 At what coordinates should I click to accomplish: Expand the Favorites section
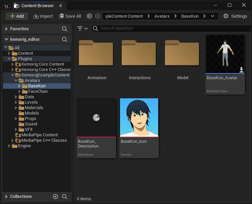[x=6, y=29]
